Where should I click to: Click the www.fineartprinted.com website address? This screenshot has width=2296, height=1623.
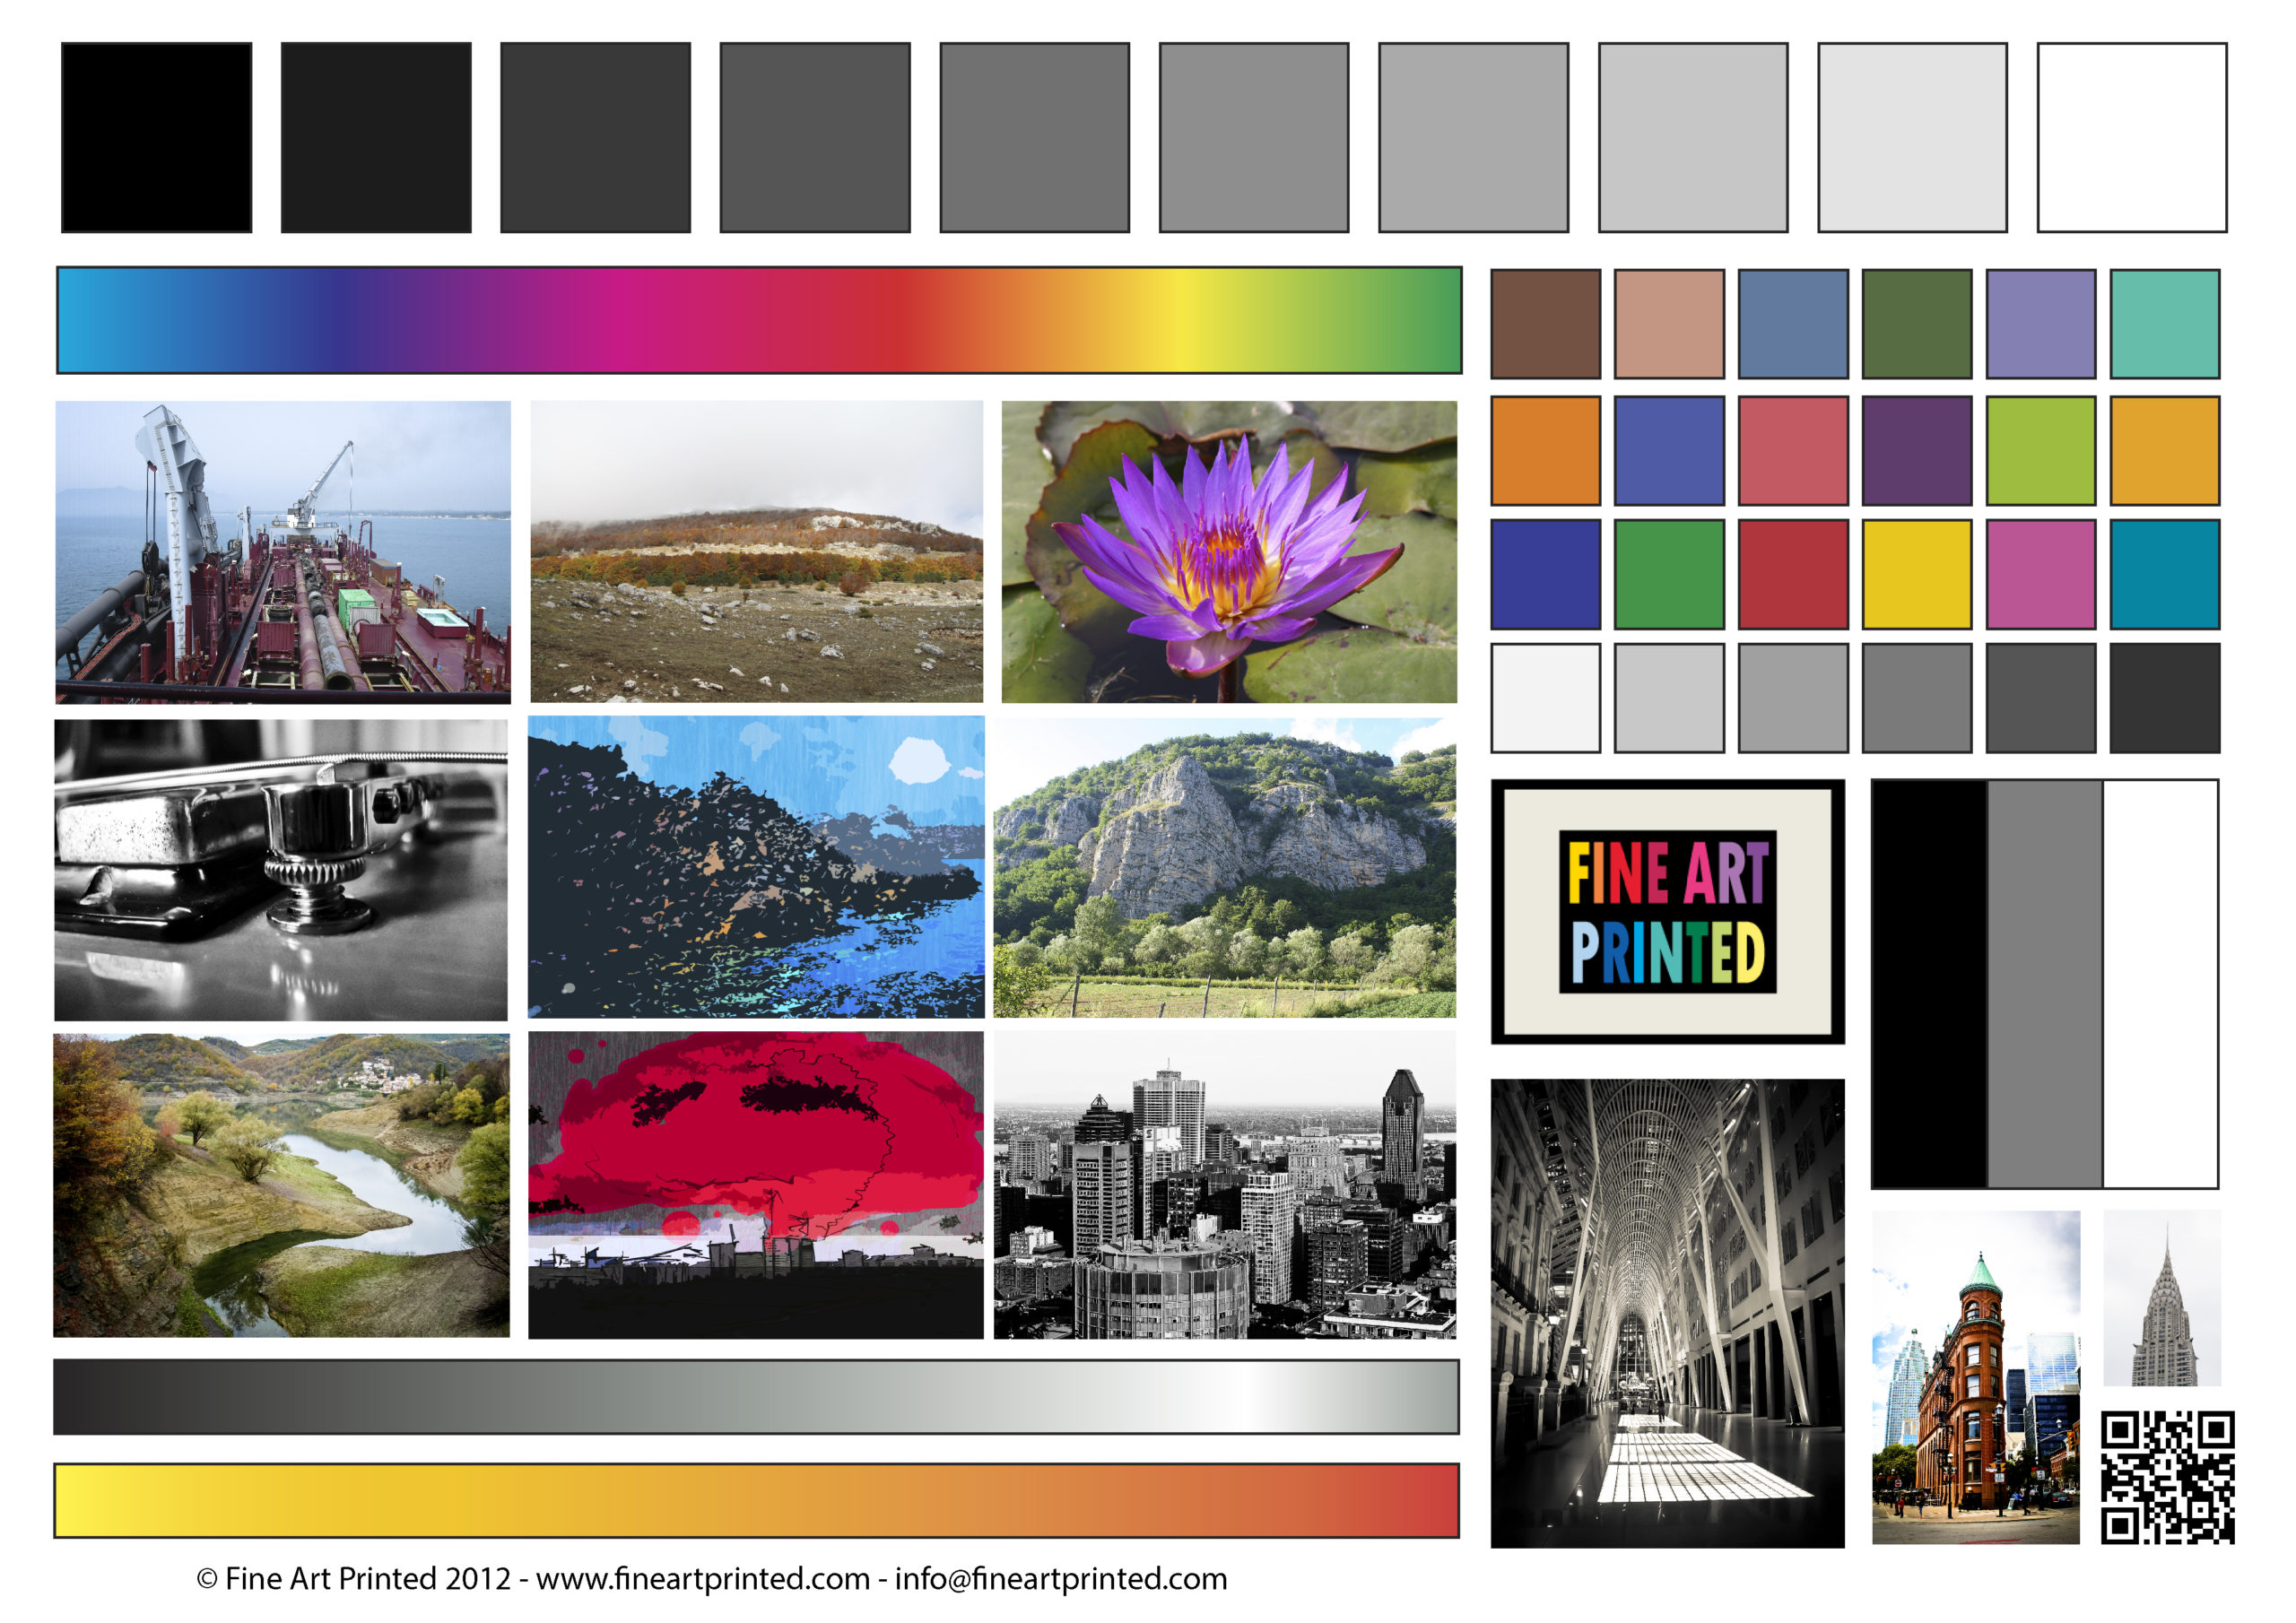pyautogui.click(x=702, y=1578)
